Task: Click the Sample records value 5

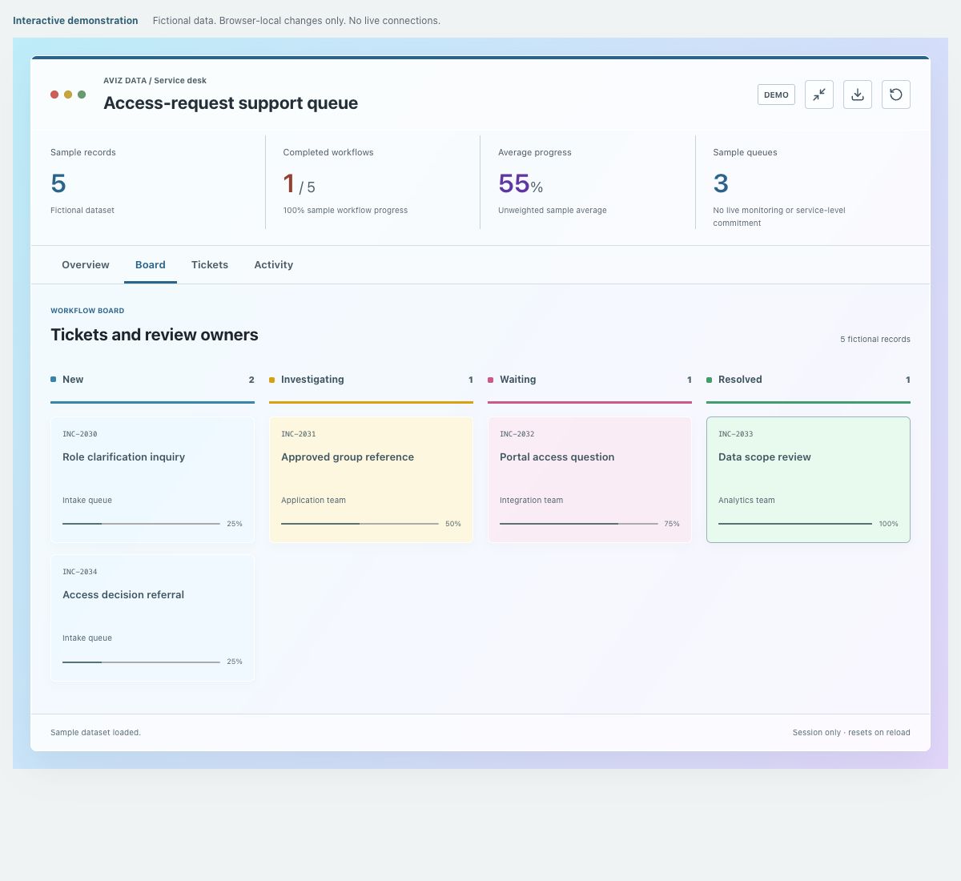Action: (58, 183)
